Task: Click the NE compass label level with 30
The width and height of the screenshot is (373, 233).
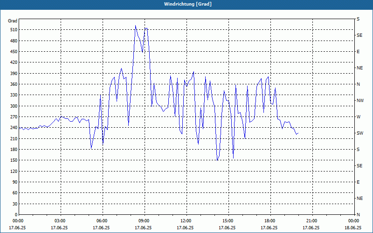Action: pyautogui.click(x=359, y=199)
